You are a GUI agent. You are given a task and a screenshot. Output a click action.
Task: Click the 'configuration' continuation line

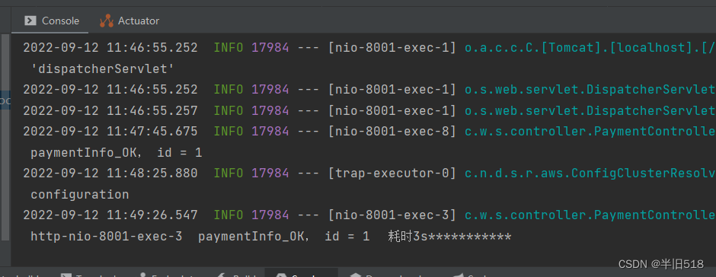(x=80, y=194)
